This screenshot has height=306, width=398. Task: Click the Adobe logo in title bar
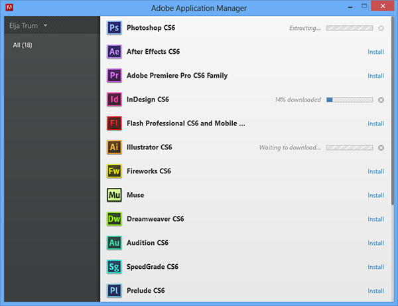pyautogui.click(x=9, y=7)
